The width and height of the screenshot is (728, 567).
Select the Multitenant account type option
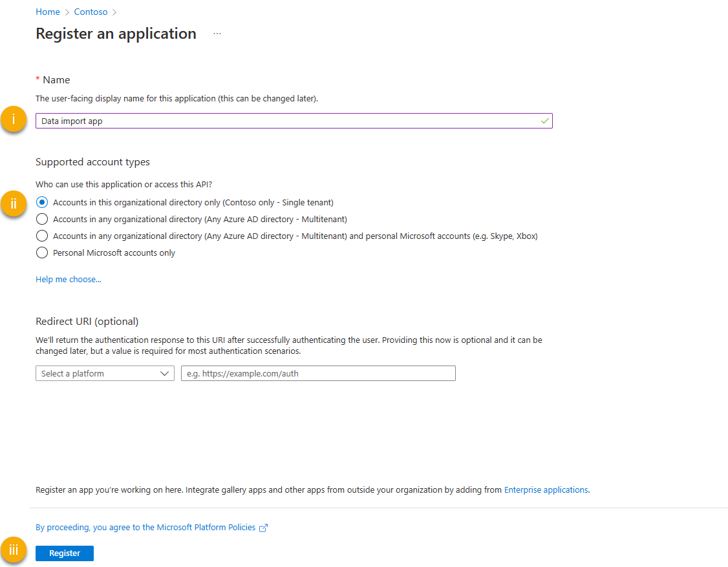[42, 219]
